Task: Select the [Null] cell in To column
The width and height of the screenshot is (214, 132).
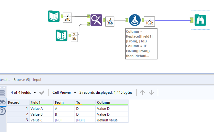Action: point(85,120)
